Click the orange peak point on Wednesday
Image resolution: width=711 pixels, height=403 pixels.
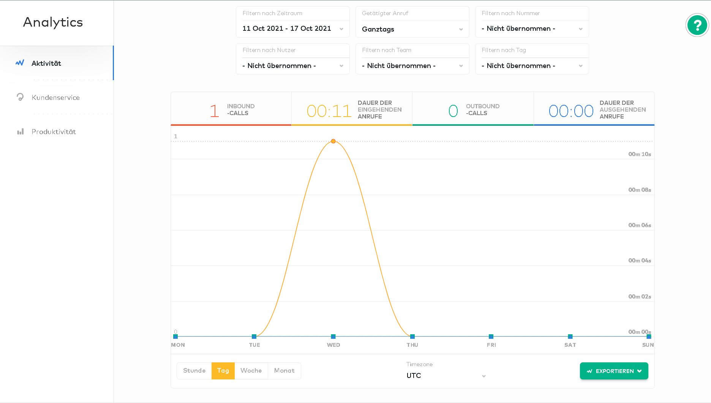[333, 141]
